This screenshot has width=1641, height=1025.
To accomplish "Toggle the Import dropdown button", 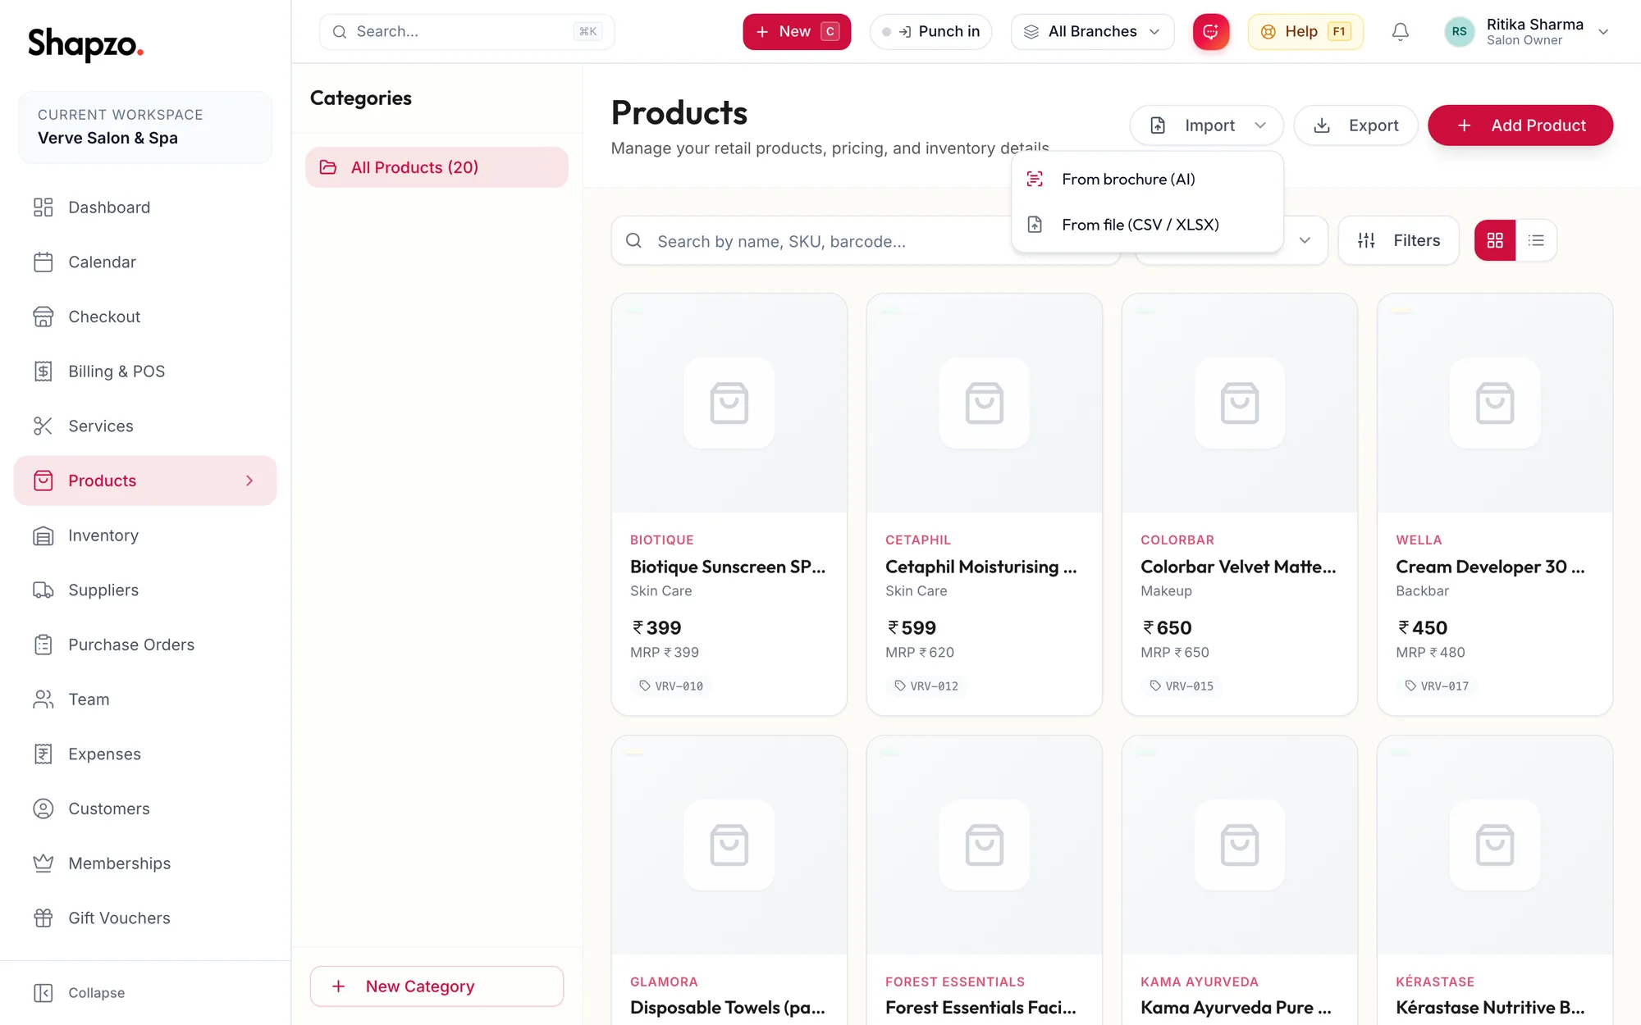I will coord(1206,125).
